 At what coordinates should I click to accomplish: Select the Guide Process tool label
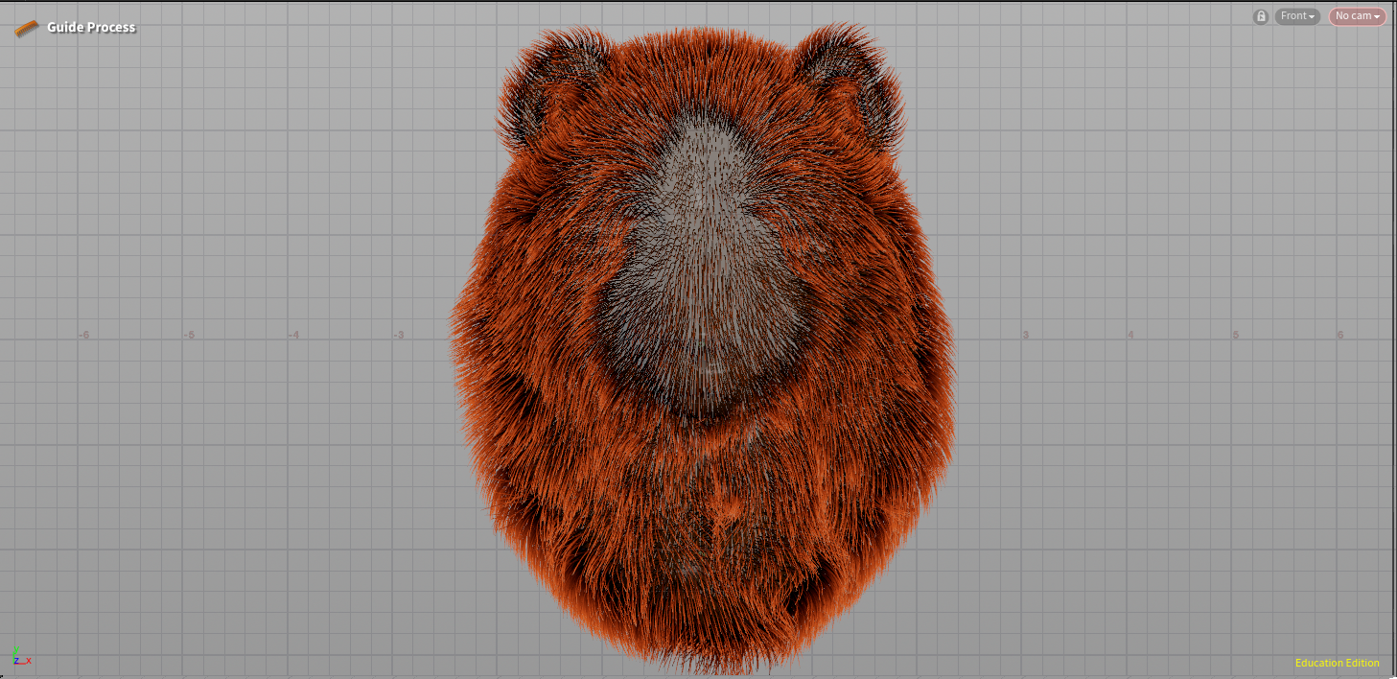pos(91,28)
